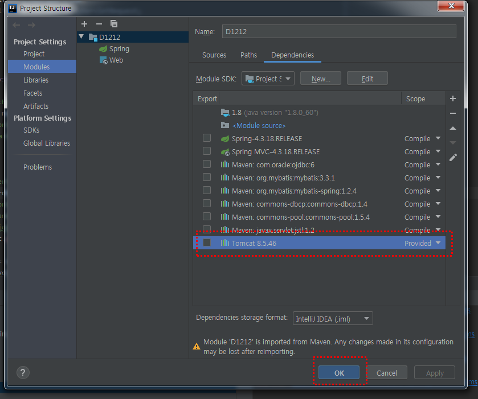478x399 pixels.
Task: Select the Web facet under D1212
Action: pos(116,60)
